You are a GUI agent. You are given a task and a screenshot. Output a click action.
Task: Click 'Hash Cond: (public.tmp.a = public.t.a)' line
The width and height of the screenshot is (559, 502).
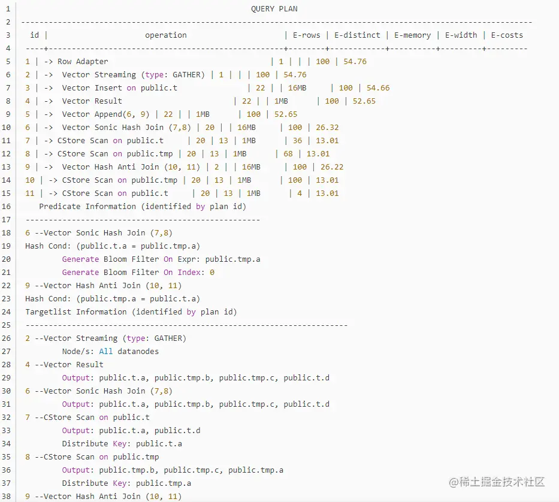[x=113, y=299]
